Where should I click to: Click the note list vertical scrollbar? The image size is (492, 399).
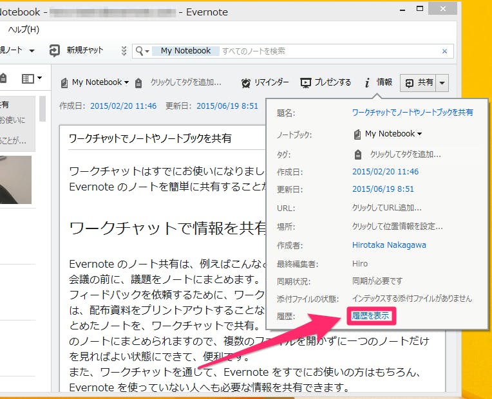tap(43, 109)
